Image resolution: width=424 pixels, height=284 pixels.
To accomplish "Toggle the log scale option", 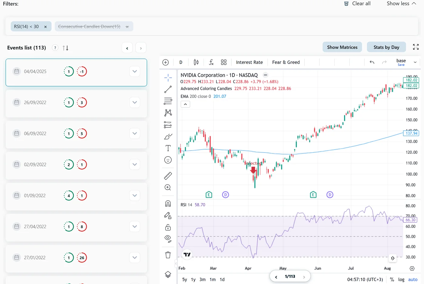I will [401, 279].
